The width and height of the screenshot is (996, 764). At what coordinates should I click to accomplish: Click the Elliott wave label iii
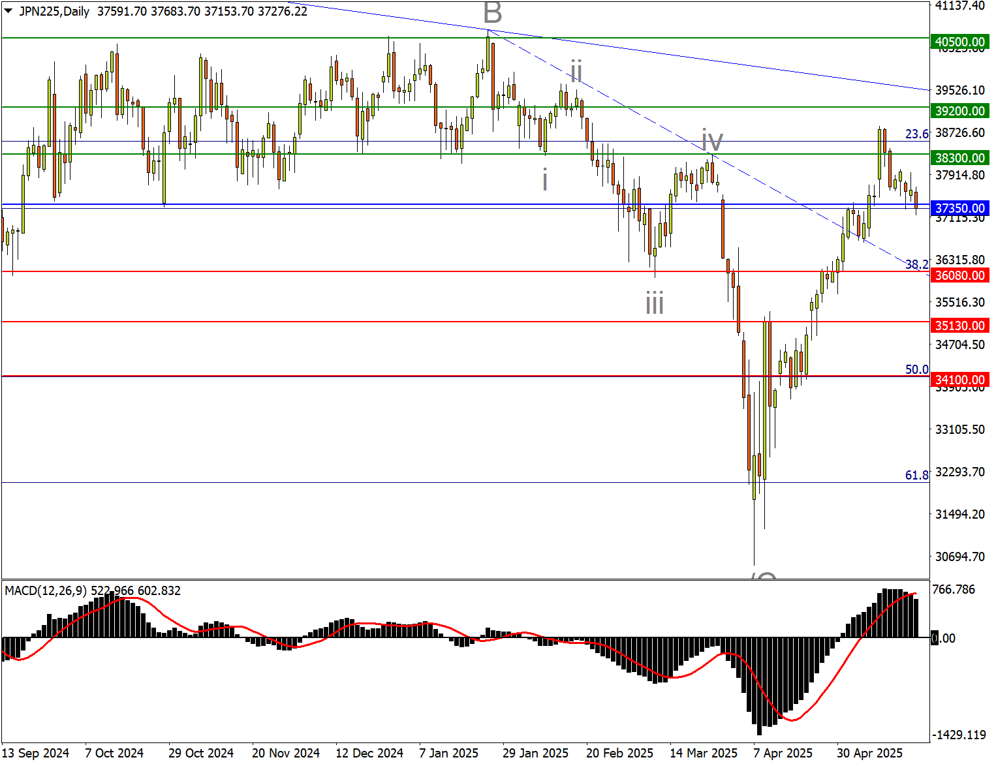(x=654, y=304)
